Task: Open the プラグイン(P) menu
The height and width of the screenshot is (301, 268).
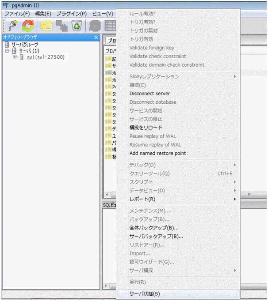Action: (x=71, y=14)
